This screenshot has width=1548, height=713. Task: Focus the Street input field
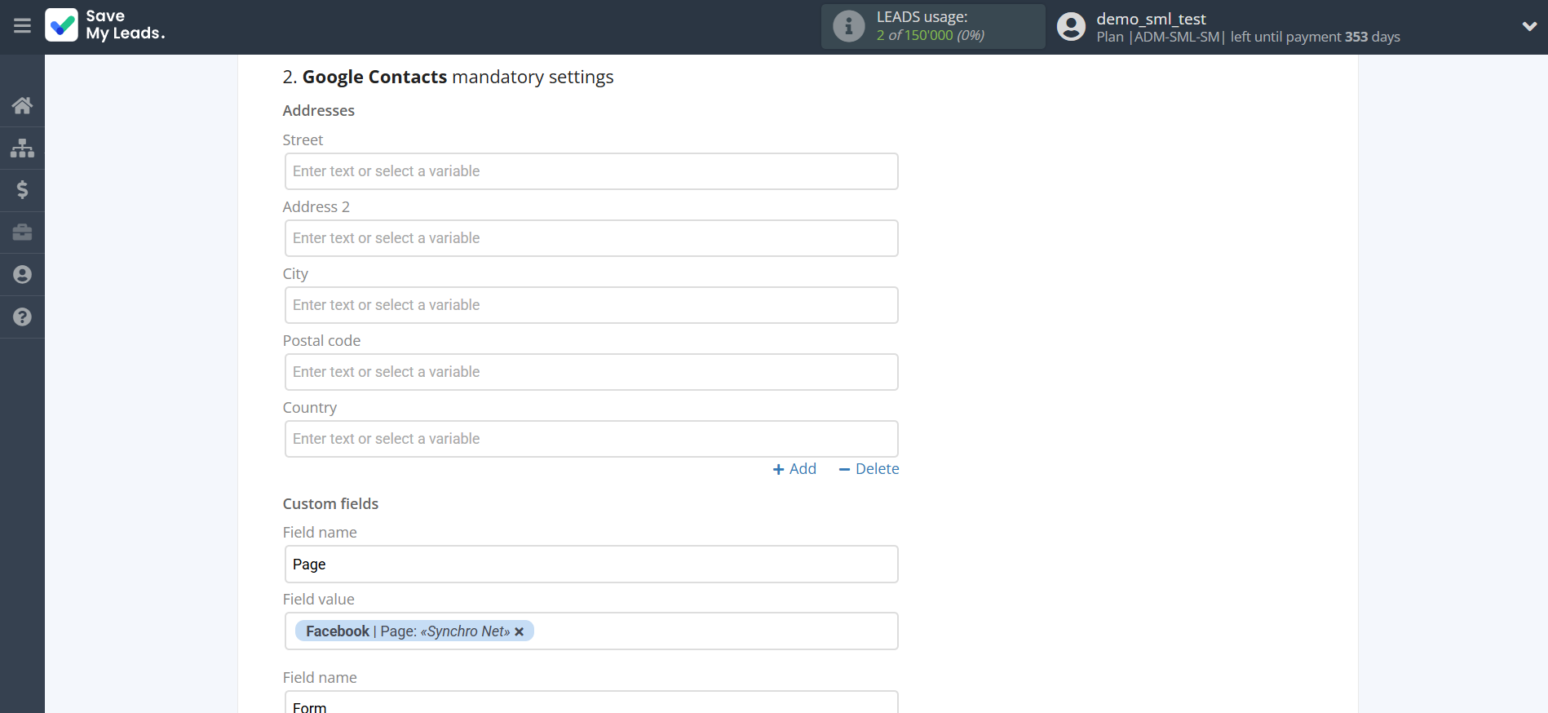pyautogui.click(x=591, y=171)
